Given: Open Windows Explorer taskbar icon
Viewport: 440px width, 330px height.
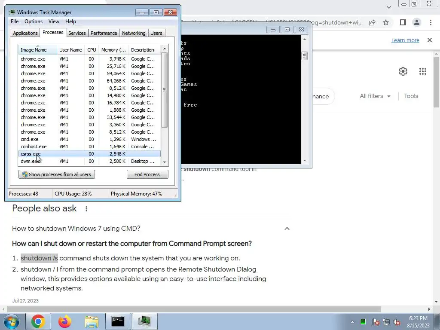Looking at the screenshot, I should point(92,321).
